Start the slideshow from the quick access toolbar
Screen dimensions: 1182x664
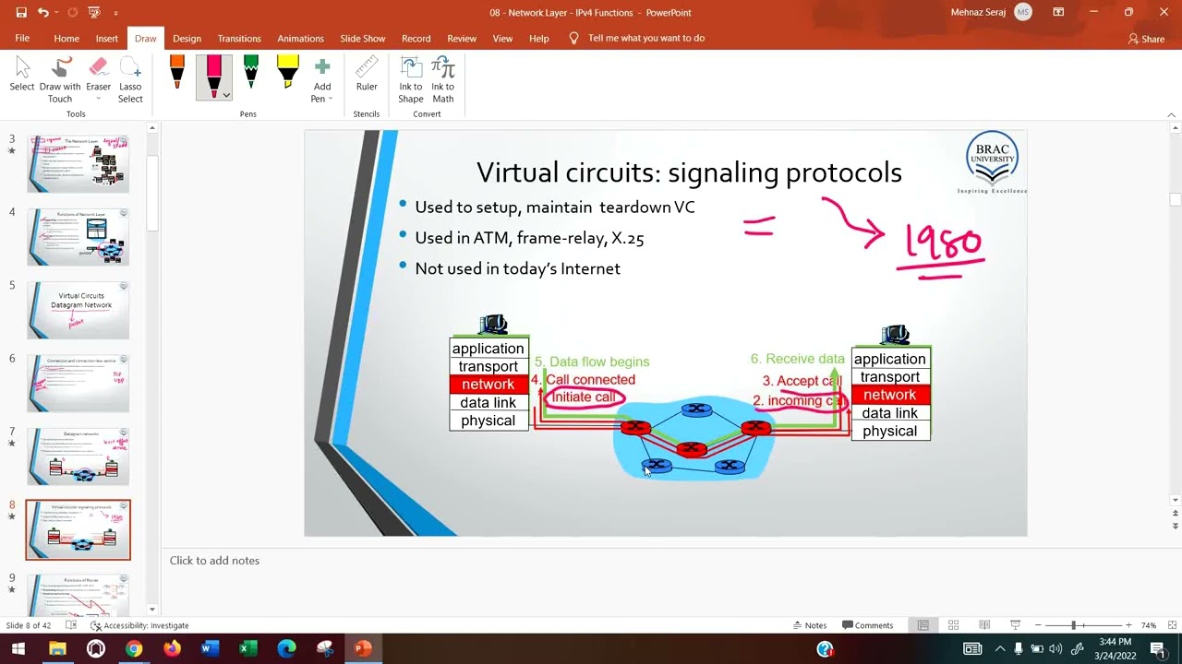[x=94, y=13]
